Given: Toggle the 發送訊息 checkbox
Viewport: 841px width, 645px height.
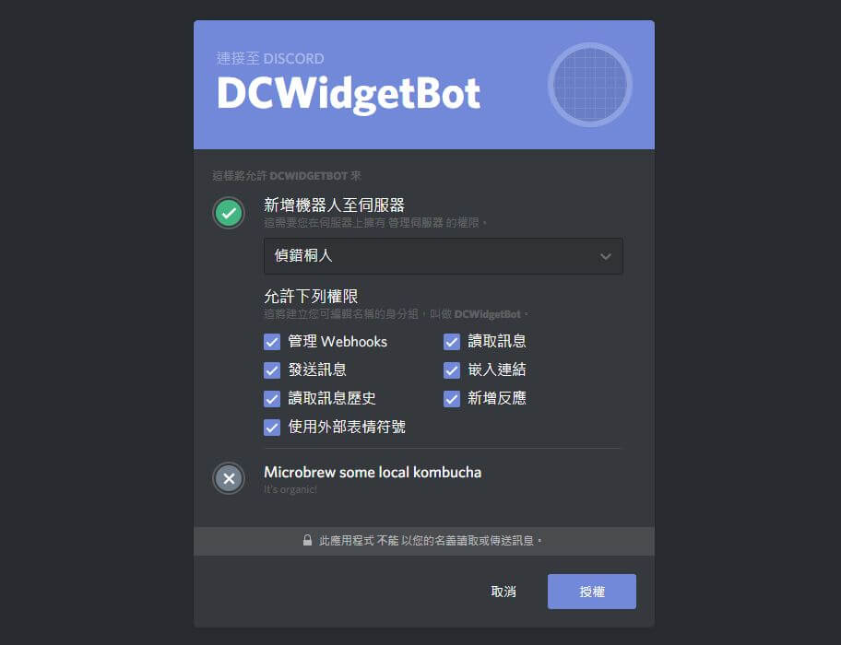Looking at the screenshot, I should pos(272,370).
